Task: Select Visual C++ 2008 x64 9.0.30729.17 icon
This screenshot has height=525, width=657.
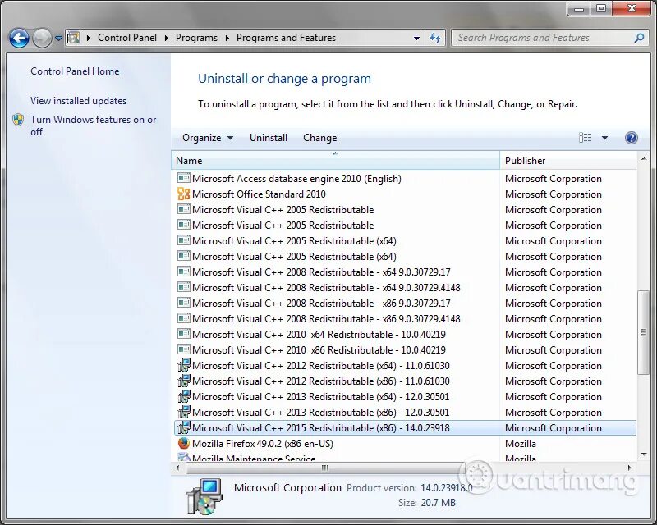Action: pos(183,272)
